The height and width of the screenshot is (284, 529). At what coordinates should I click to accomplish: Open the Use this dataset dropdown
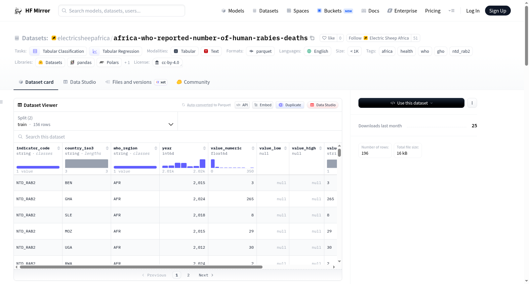click(411, 103)
